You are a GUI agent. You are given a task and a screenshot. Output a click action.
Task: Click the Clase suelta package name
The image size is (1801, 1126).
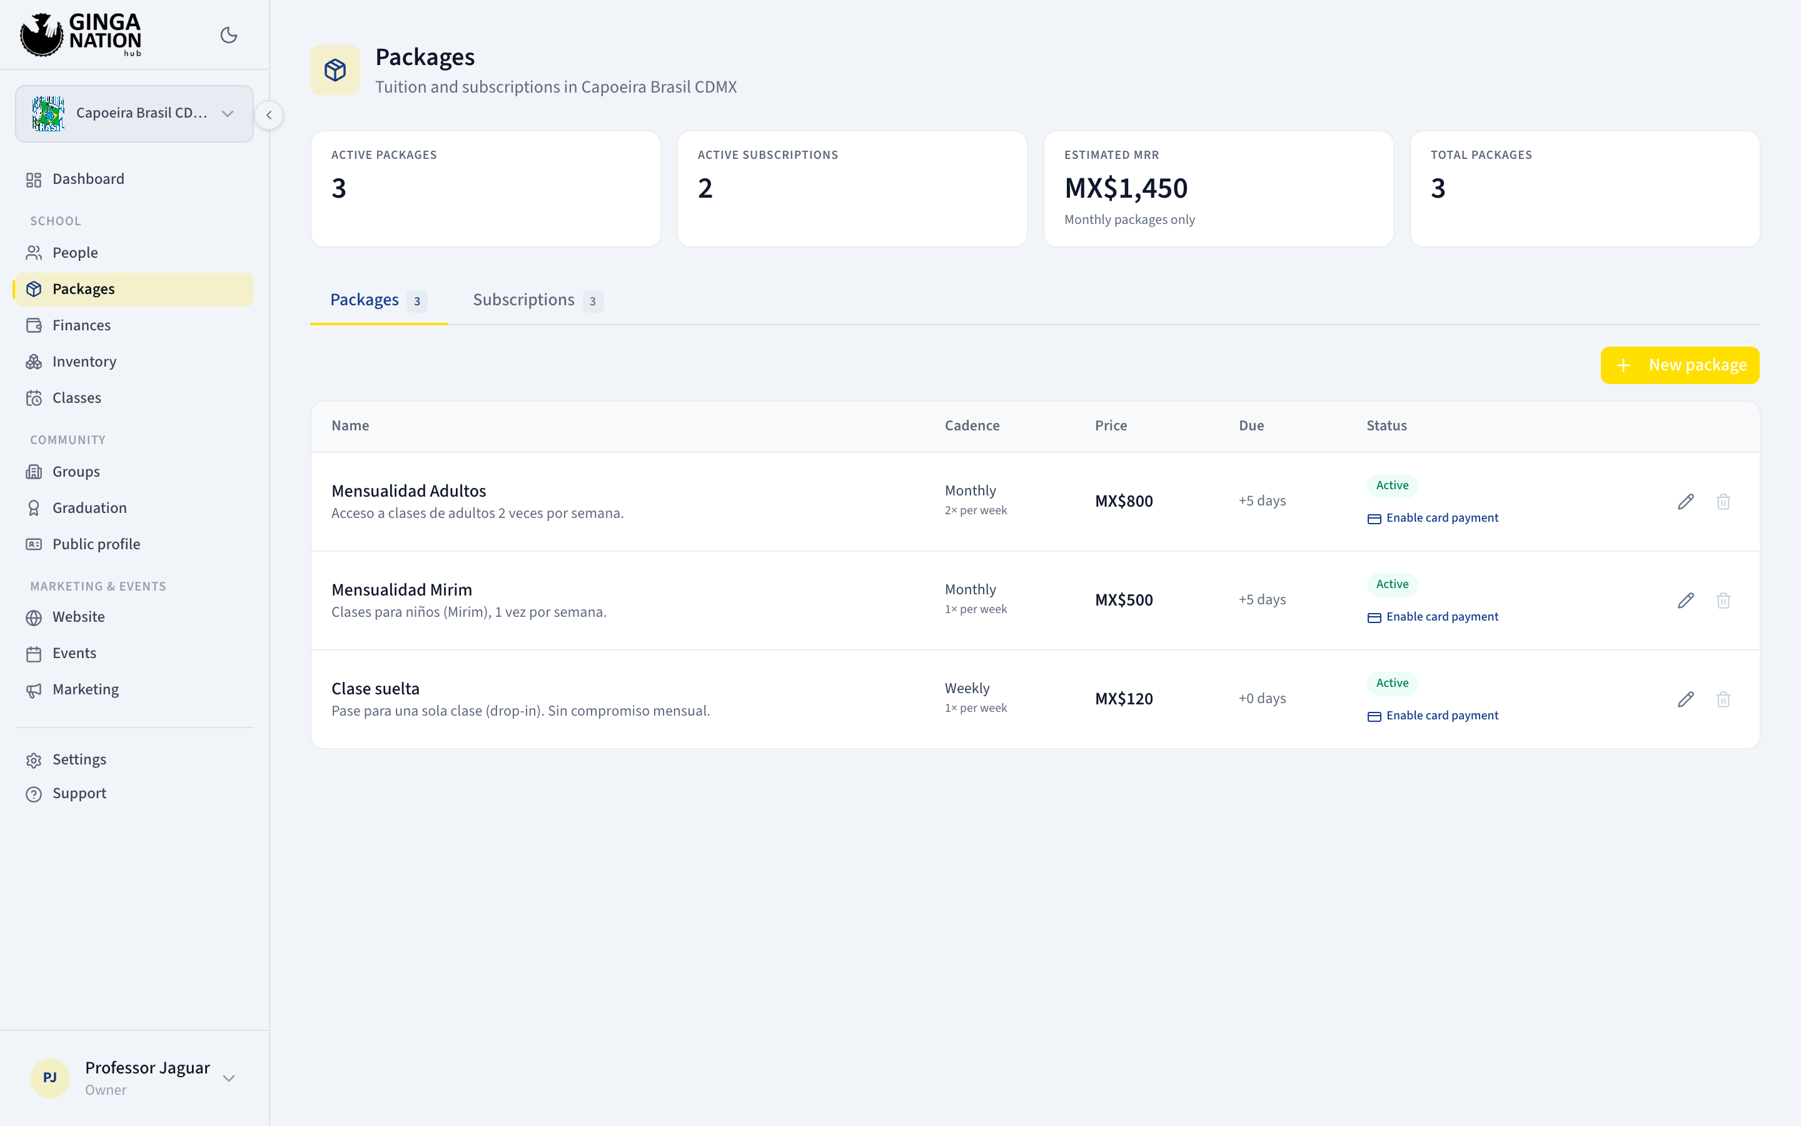click(375, 689)
